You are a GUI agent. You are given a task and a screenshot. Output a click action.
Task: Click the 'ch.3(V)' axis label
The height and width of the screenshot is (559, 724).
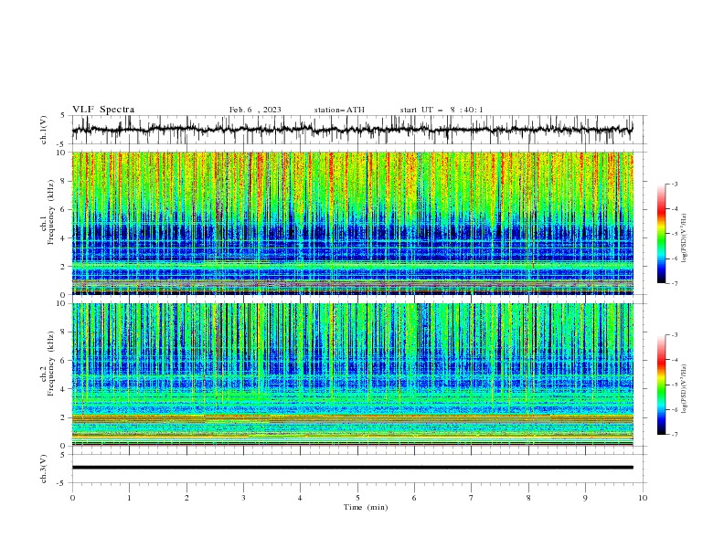pos(44,469)
